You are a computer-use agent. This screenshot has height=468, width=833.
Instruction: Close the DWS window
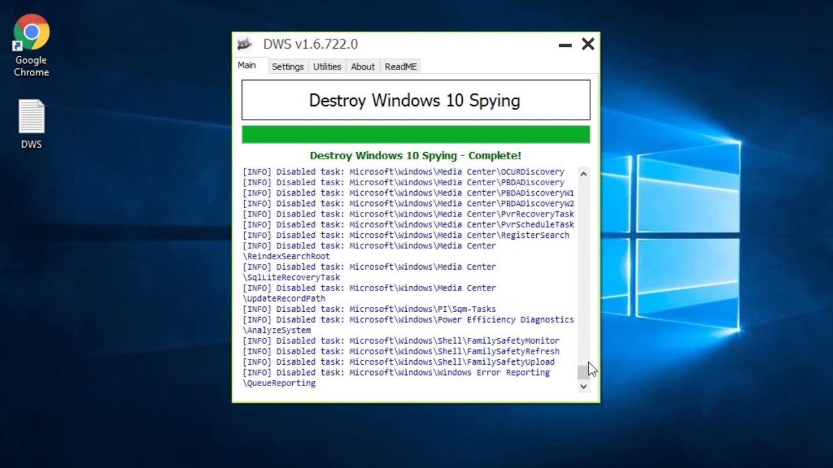click(588, 44)
